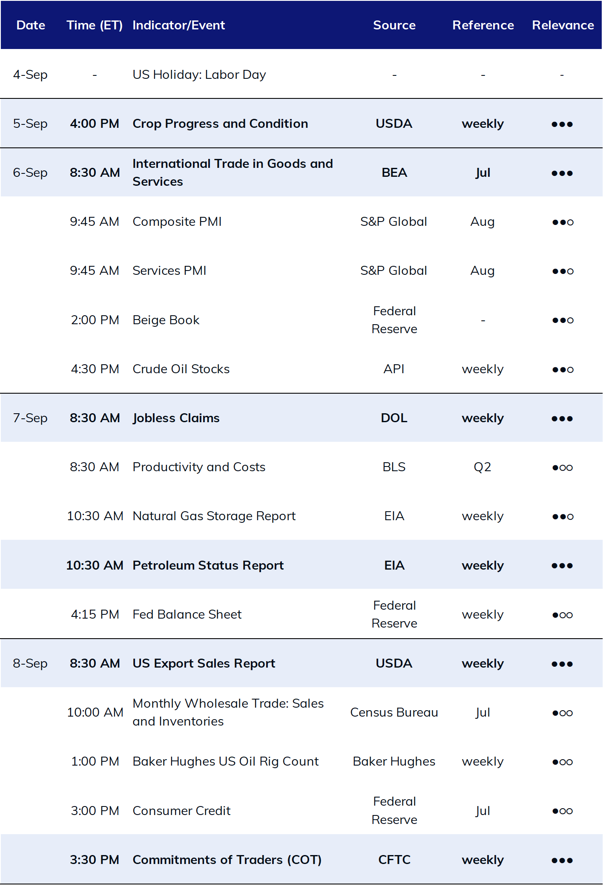
Task: Click the relevance dots for Commitments of Traders
Action: (562, 861)
